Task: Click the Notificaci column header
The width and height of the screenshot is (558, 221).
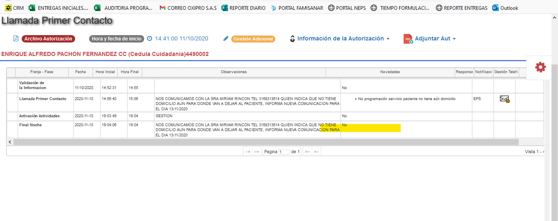Action: click(x=483, y=72)
